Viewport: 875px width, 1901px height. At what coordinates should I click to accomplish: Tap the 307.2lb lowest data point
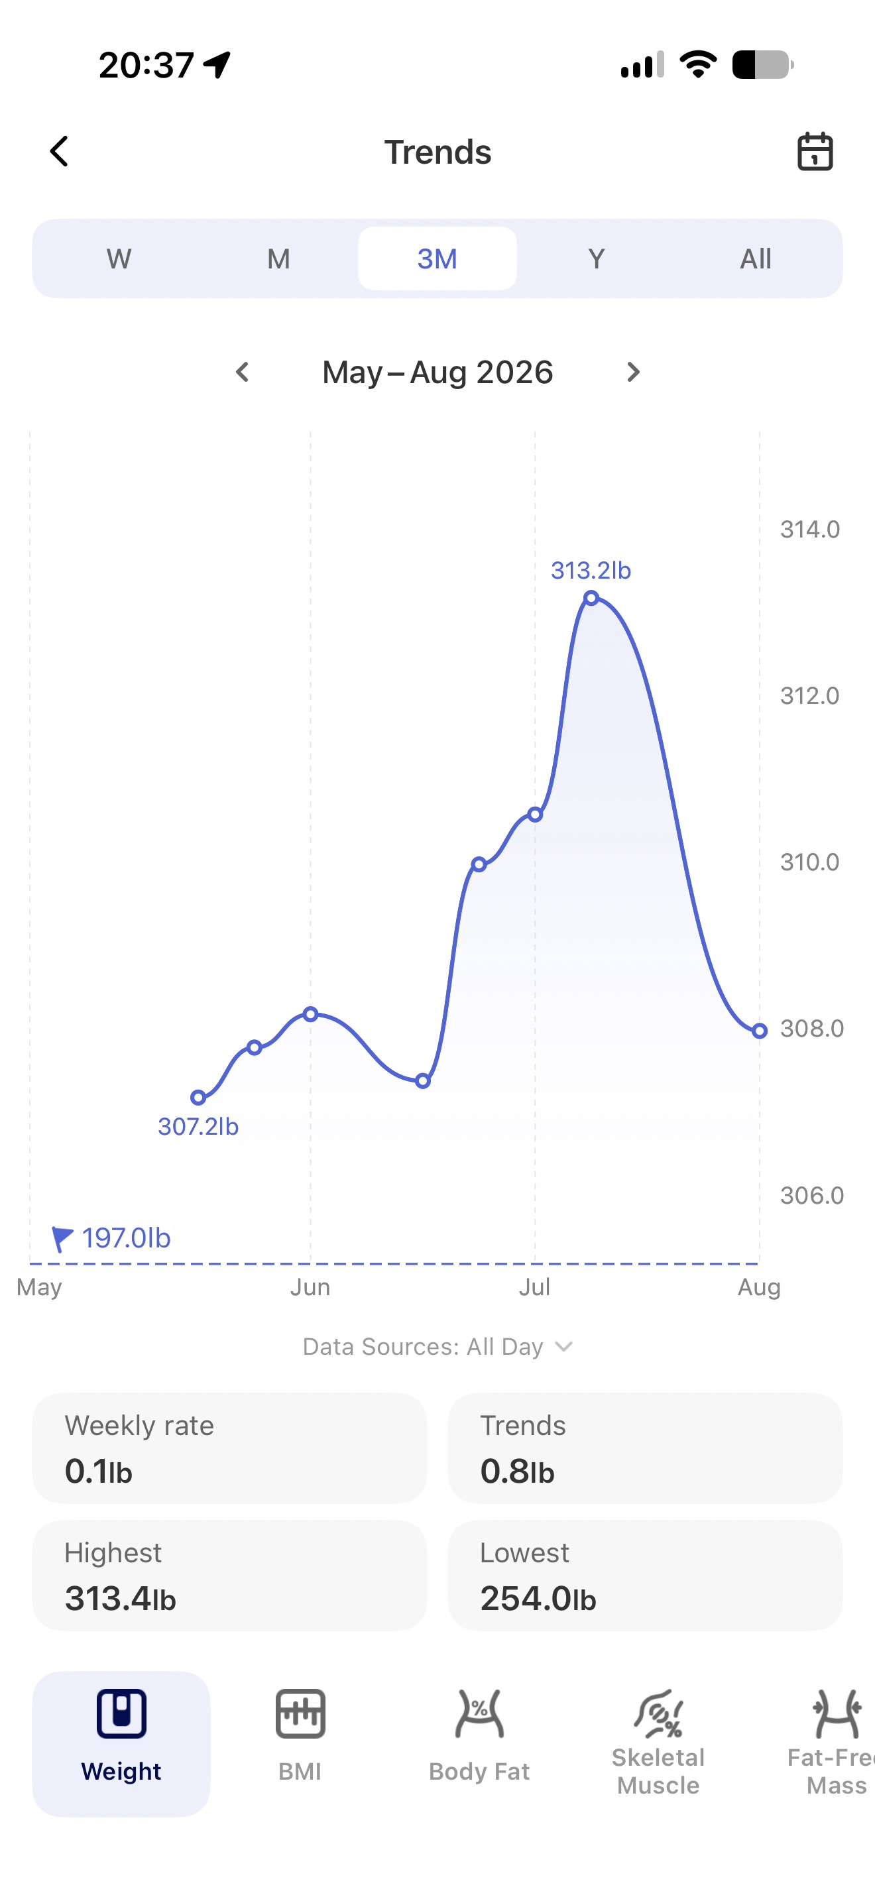click(198, 1098)
